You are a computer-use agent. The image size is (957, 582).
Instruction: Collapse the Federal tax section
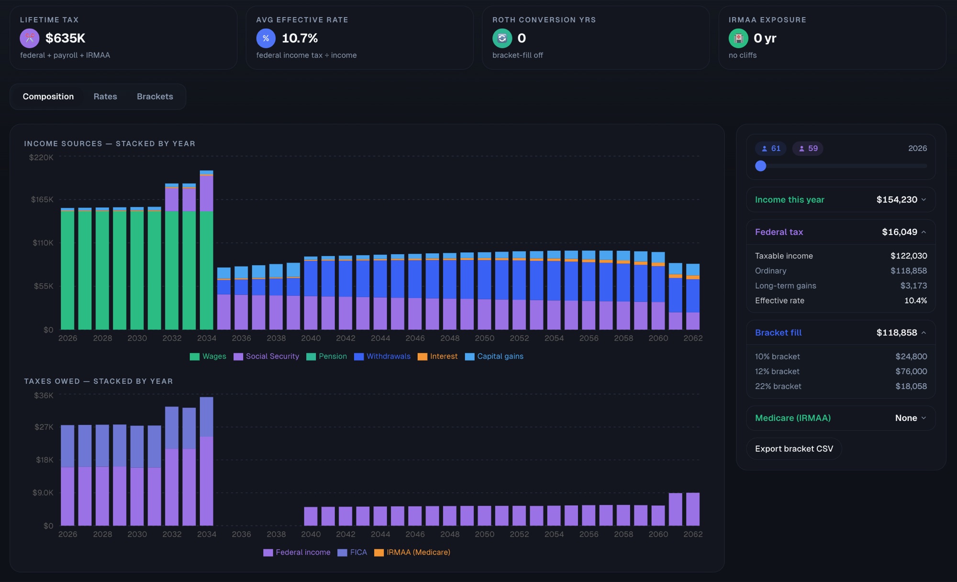(841, 232)
